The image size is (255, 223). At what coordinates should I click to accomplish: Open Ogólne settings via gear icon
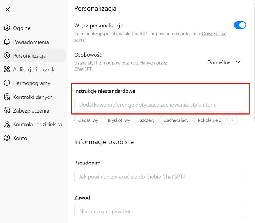point(7,28)
